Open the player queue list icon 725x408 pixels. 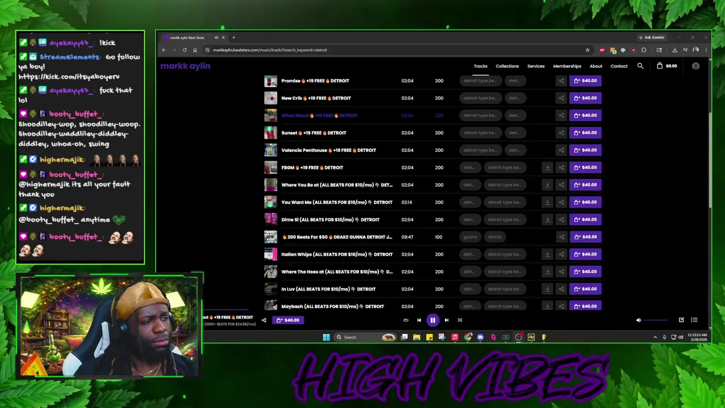click(x=694, y=320)
